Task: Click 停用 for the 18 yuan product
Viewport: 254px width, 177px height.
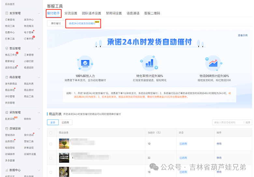Action: coord(219,172)
